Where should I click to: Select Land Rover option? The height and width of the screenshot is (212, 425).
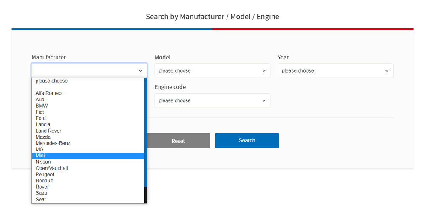(x=88, y=131)
